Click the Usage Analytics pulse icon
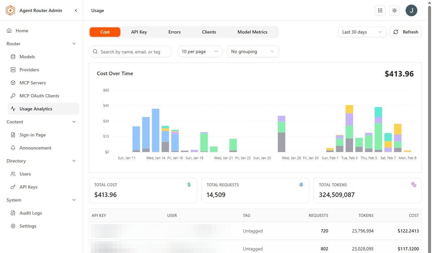 pyautogui.click(x=13, y=109)
